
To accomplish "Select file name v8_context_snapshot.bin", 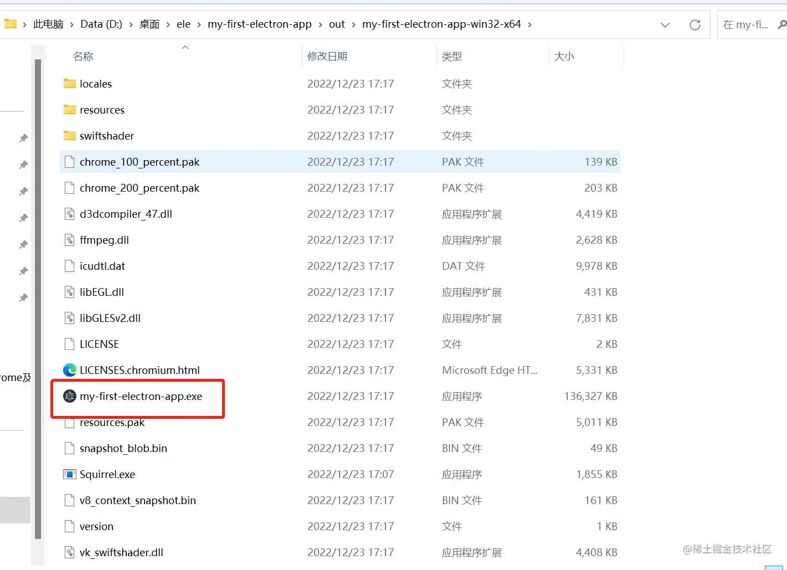I will pyautogui.click(x=138, y=500).
